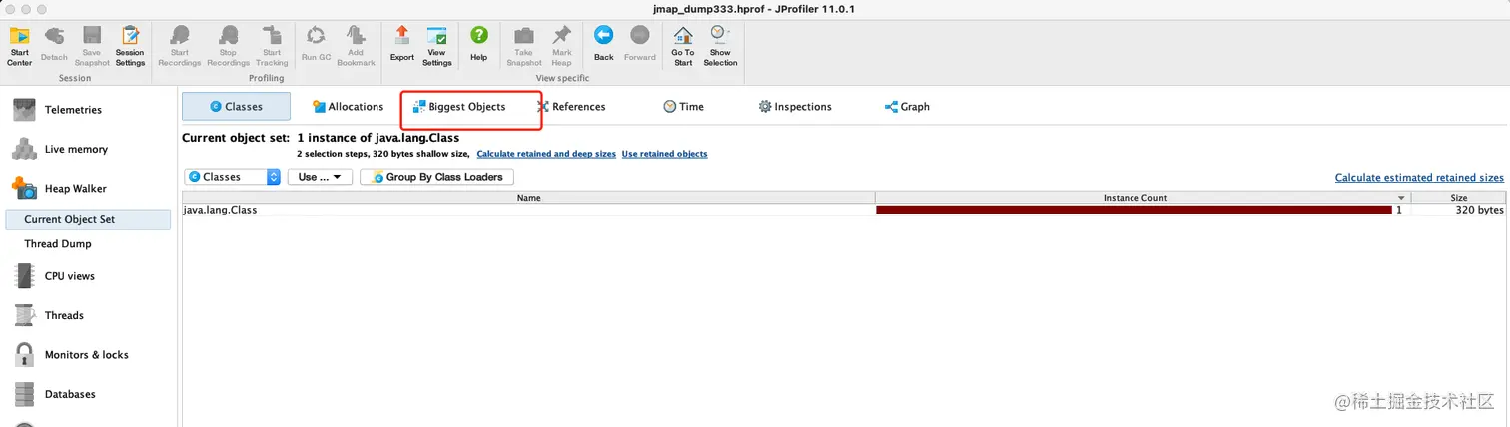
Task: Switch to Allocations tab
Action: (348, 107)
